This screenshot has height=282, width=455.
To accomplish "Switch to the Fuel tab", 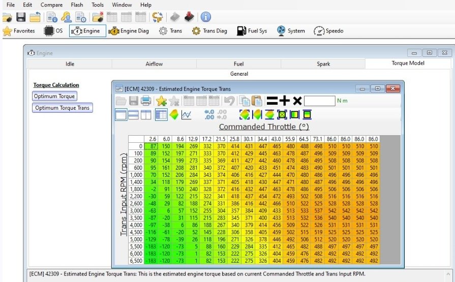I will click(238, 64).
